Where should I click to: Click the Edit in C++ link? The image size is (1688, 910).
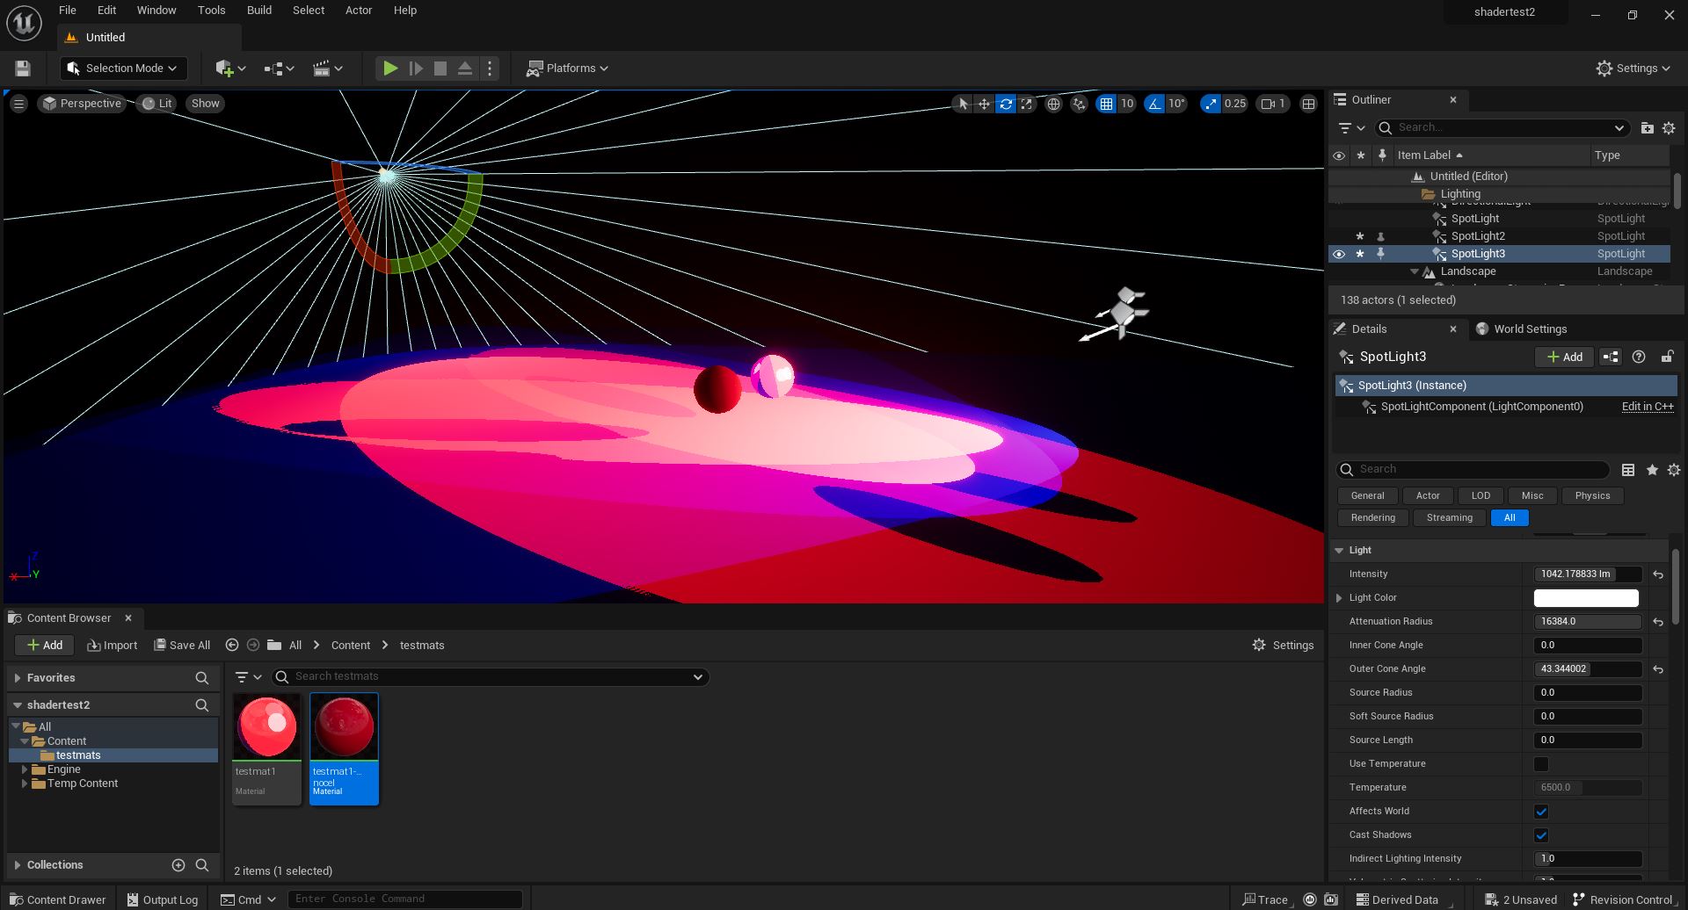(1648, 407)
